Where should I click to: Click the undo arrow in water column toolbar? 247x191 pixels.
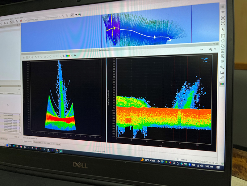(54, 56)
